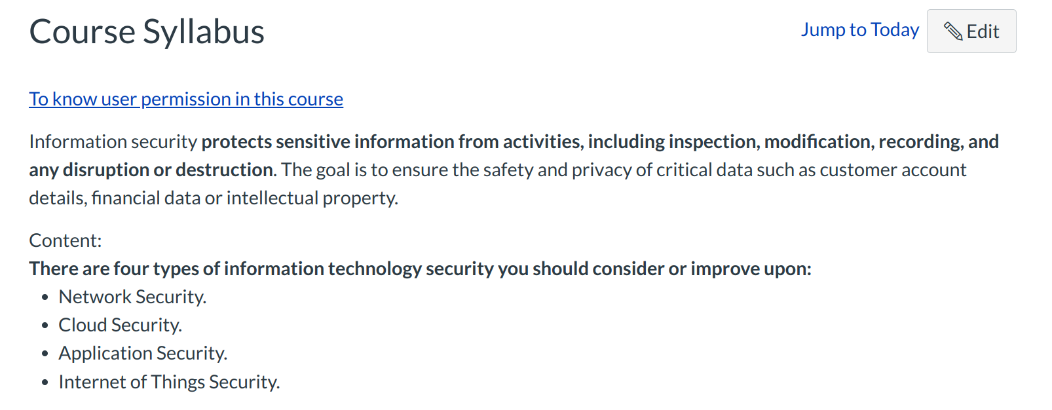The image size is (1052, 410).
Task: Click the Internet of Things Security item
Action: click(x=169, y=382)
